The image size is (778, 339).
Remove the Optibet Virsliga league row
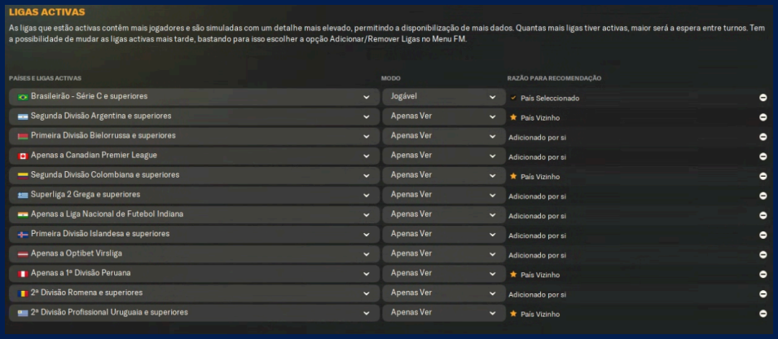point(763,255)
